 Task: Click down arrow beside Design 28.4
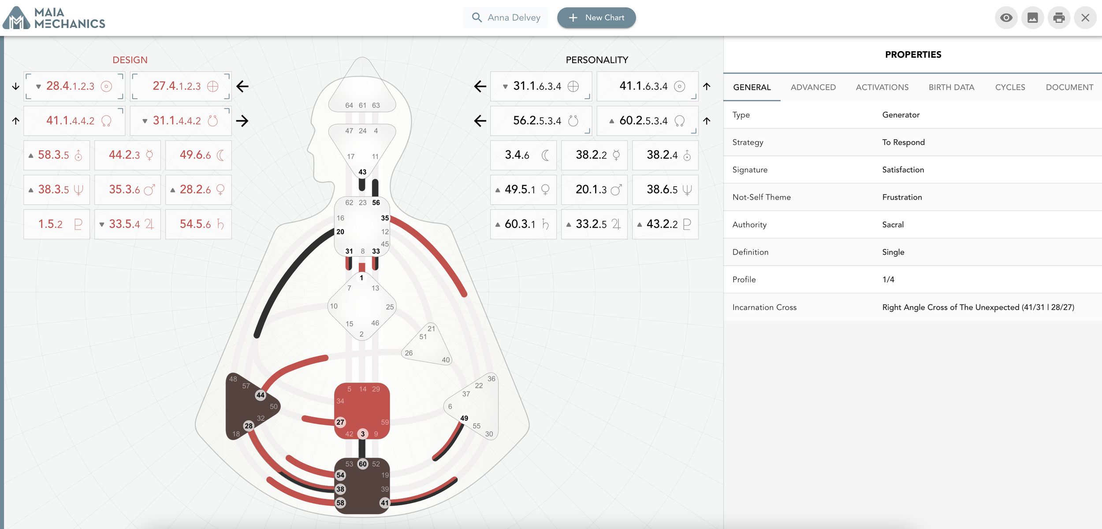tap(16, 86)
